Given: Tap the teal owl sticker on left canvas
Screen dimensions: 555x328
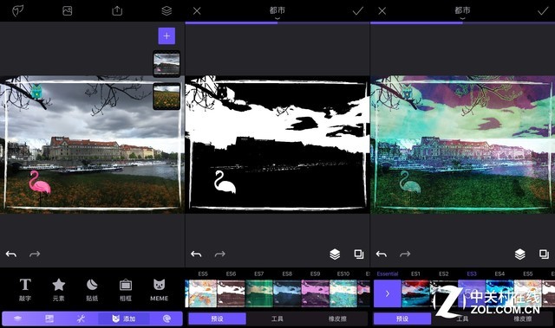Looking at the screenshot, I should tap(36, 92).
